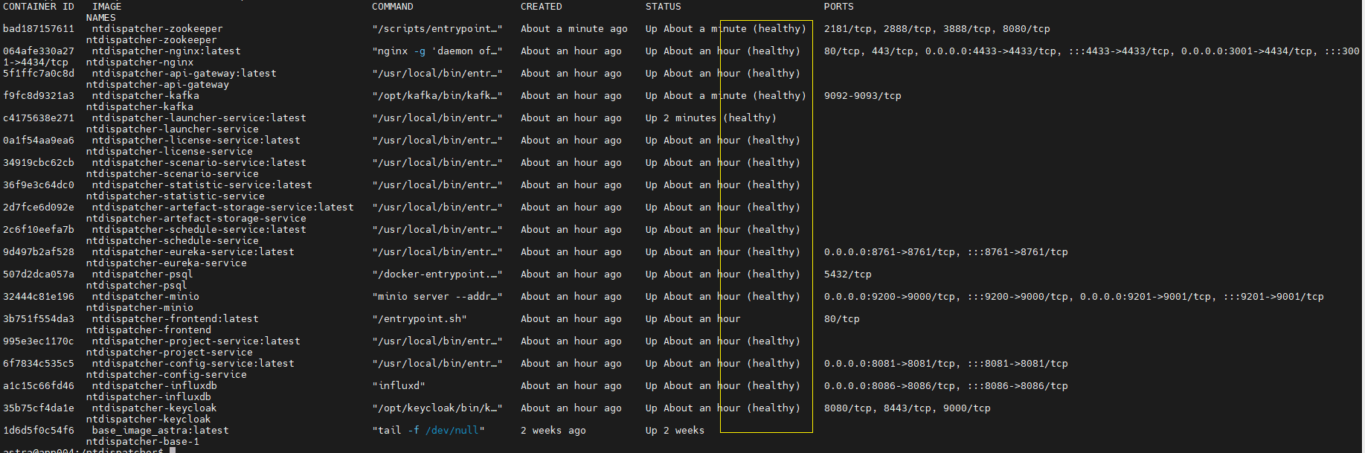Image resolution: width=1365 pixels, height=453 pixels.
Task: Click the PORTS column header
Action: click(839, 7)
